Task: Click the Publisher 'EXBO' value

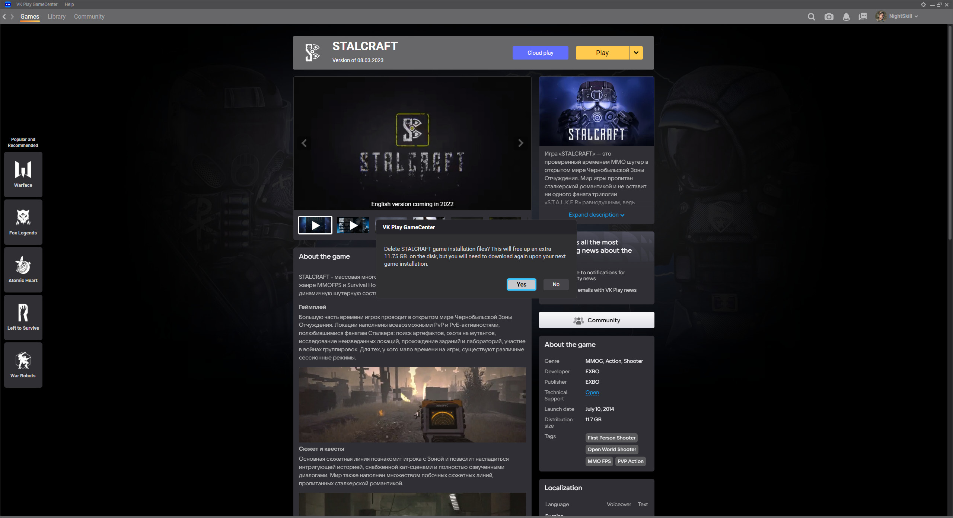Action: [592, 382]
